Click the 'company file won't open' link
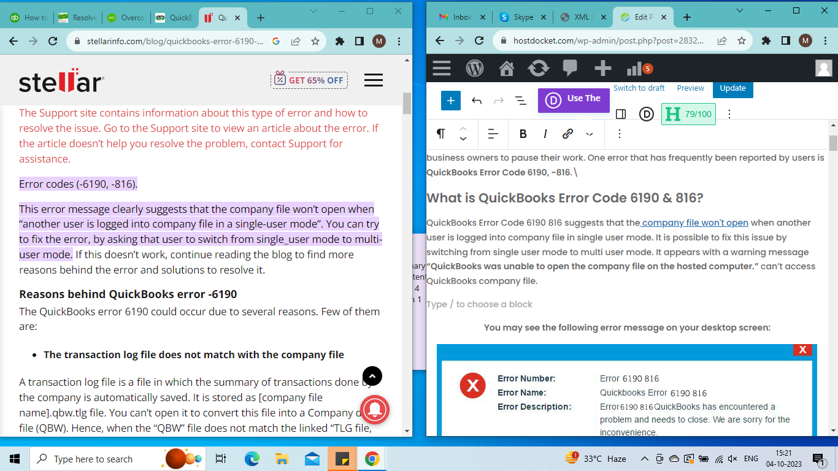 [x=694, y=223]
